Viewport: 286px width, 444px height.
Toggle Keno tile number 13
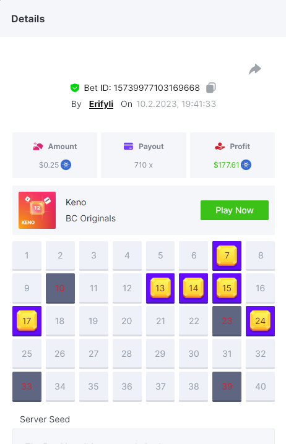click(x=160, y=288)
